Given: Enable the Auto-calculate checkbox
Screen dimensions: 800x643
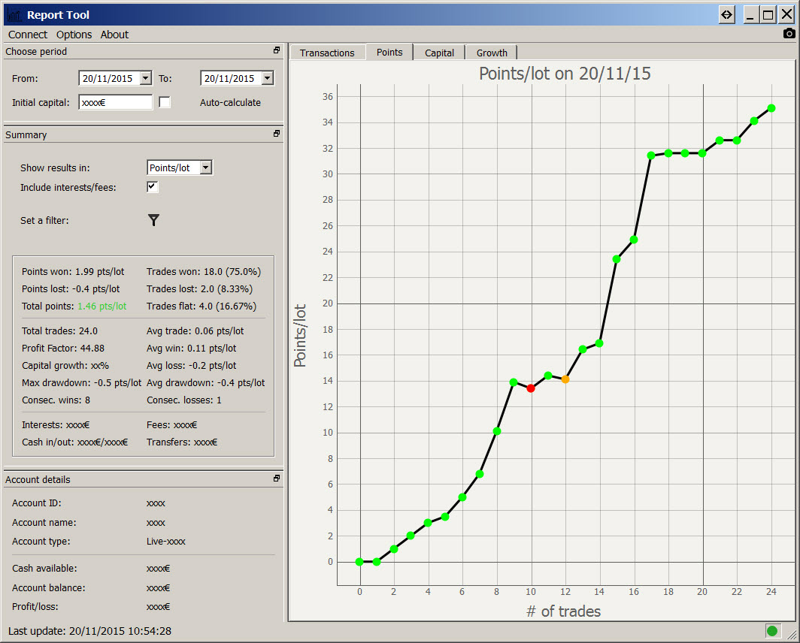Looking at the screenshot, I should tap(165, 102).
